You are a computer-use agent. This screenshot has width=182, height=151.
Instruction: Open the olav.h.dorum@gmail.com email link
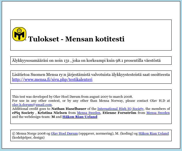tap(32, 105)
